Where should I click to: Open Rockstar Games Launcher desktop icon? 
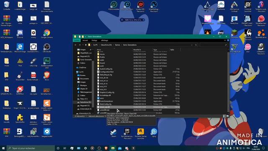coord(141,133)
